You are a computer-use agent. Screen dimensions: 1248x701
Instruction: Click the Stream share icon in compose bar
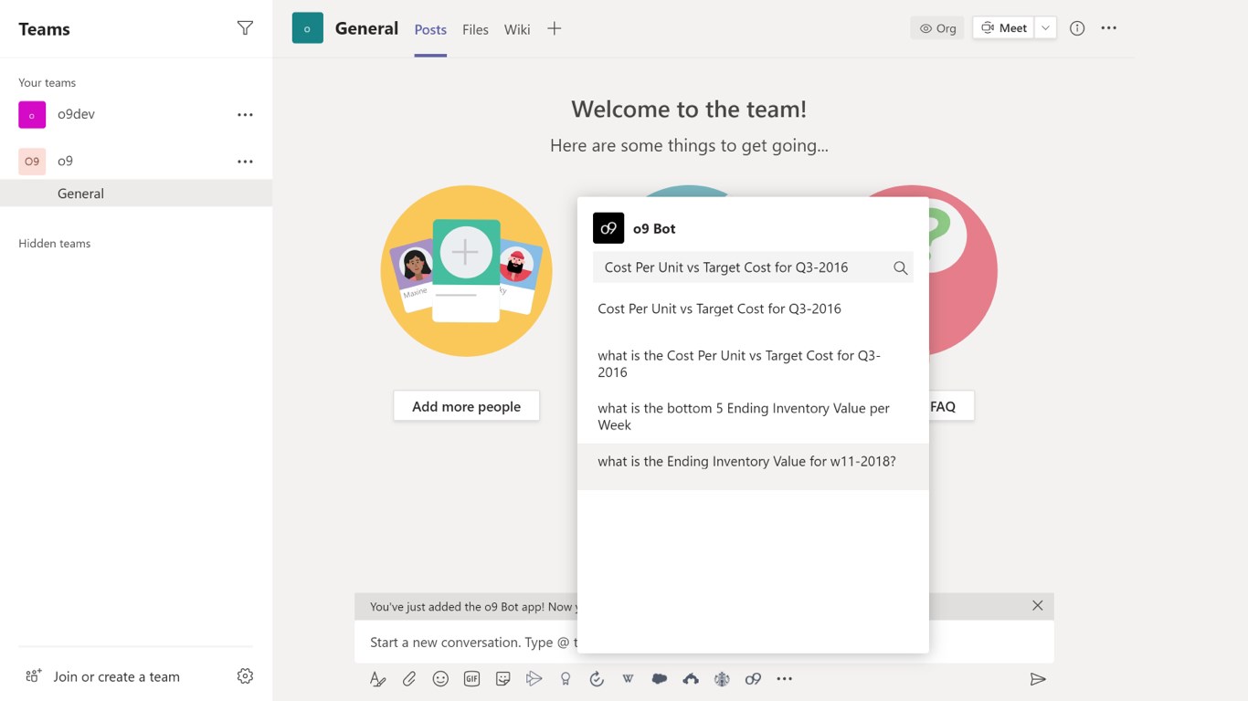534,679
